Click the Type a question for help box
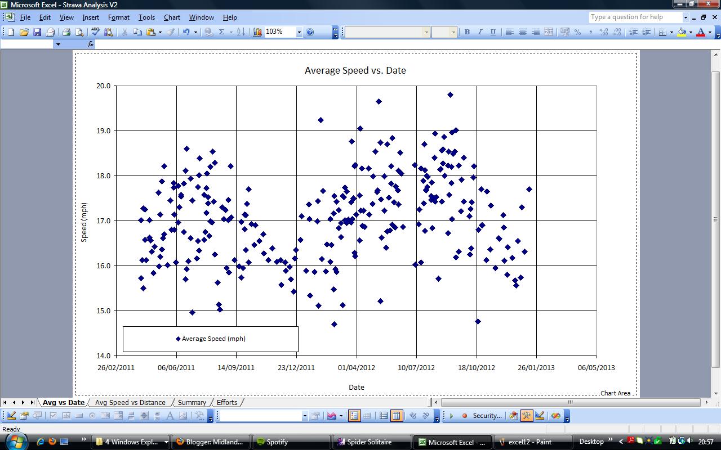Image resolution: width=721 pixels, height=450 pixels. coord(635,17)
